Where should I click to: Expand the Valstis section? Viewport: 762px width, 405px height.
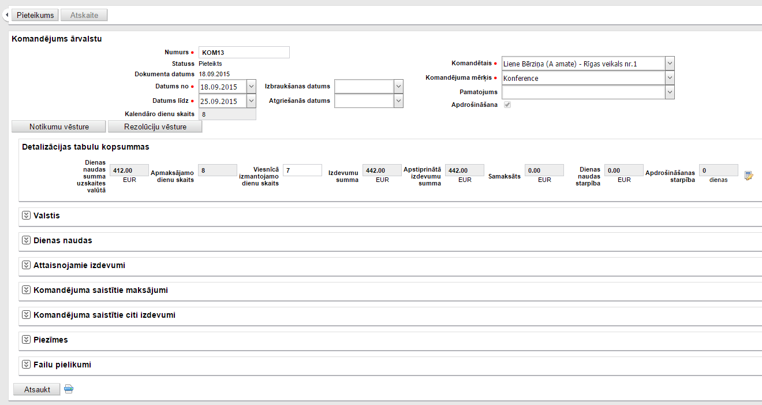(25, 215)
